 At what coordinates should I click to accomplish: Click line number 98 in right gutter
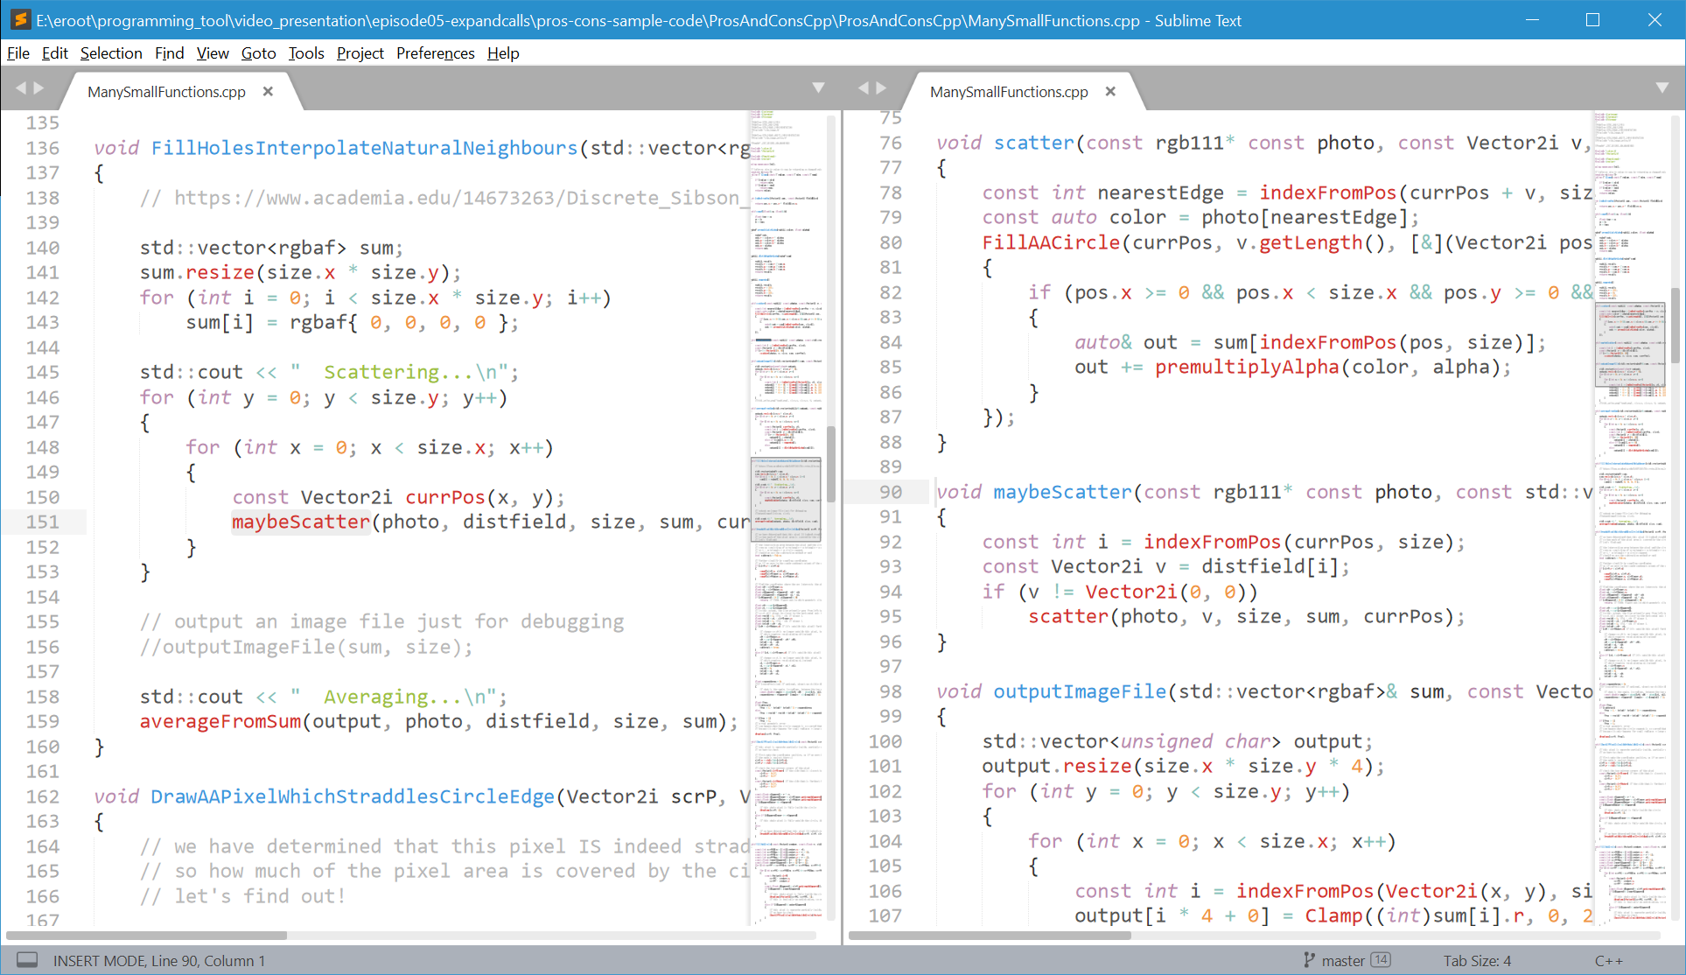click(891, 692)
